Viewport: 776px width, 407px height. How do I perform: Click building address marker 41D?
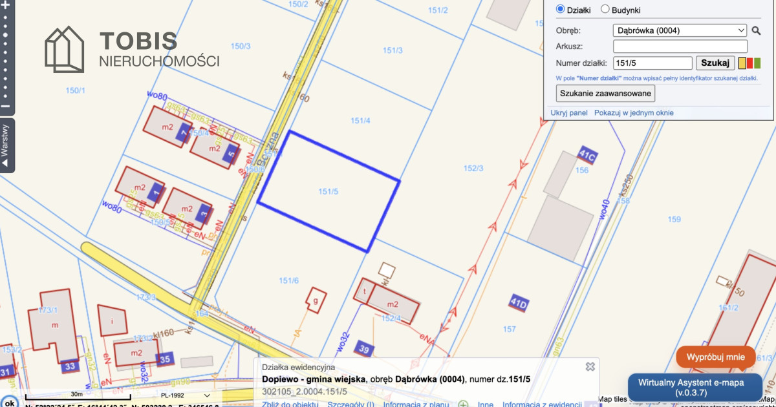click(x=519, y=302)
